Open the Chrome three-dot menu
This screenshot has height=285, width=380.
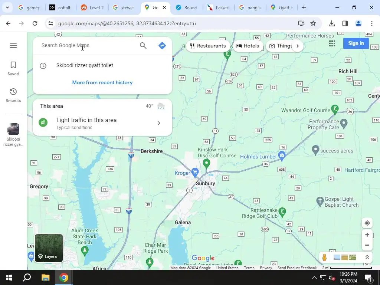(371, 23)
